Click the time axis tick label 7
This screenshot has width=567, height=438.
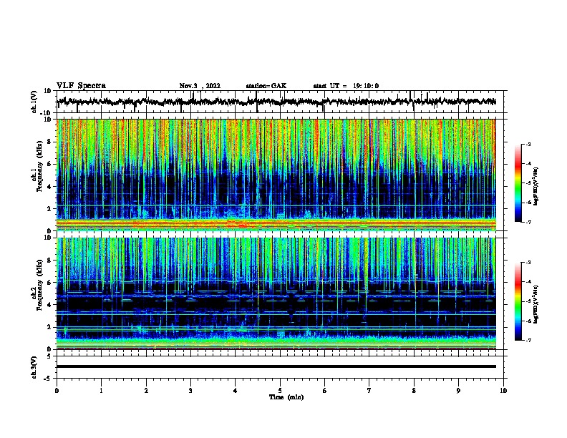tap(369, 391)
